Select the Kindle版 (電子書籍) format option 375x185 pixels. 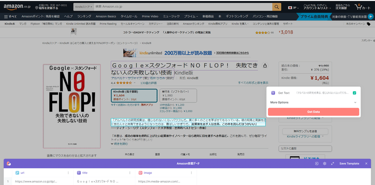point(134,96)
